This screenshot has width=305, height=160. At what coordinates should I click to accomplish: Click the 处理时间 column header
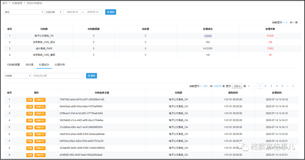click(276, 93)
